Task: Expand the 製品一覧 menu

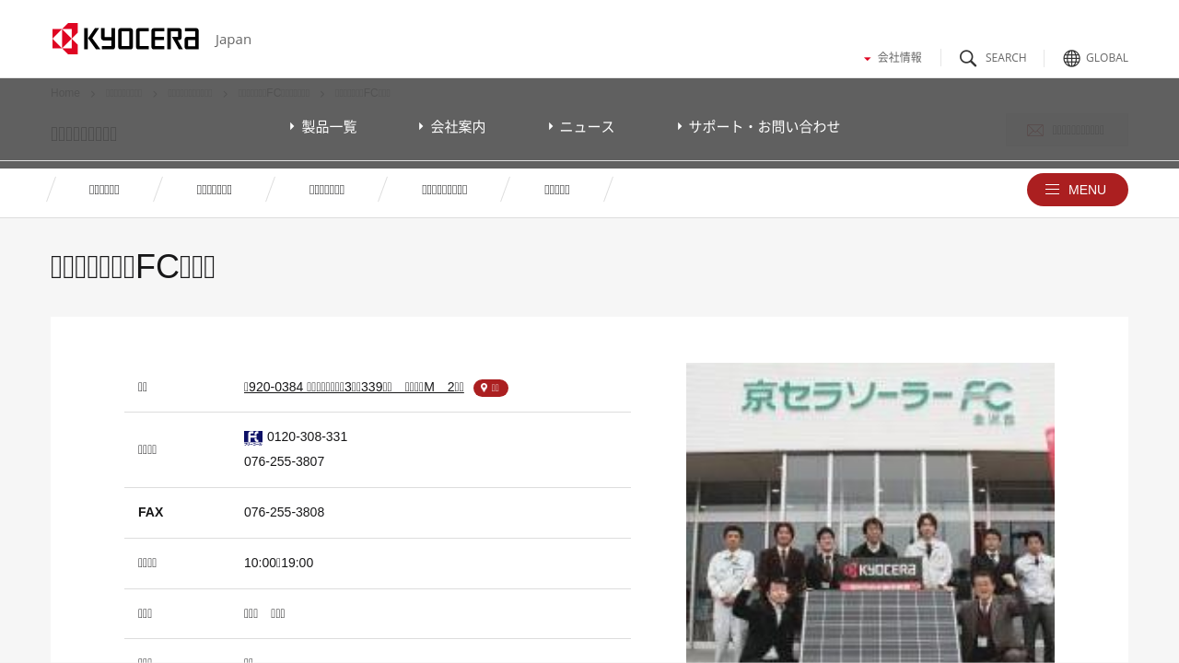Action: click(323, 127)
